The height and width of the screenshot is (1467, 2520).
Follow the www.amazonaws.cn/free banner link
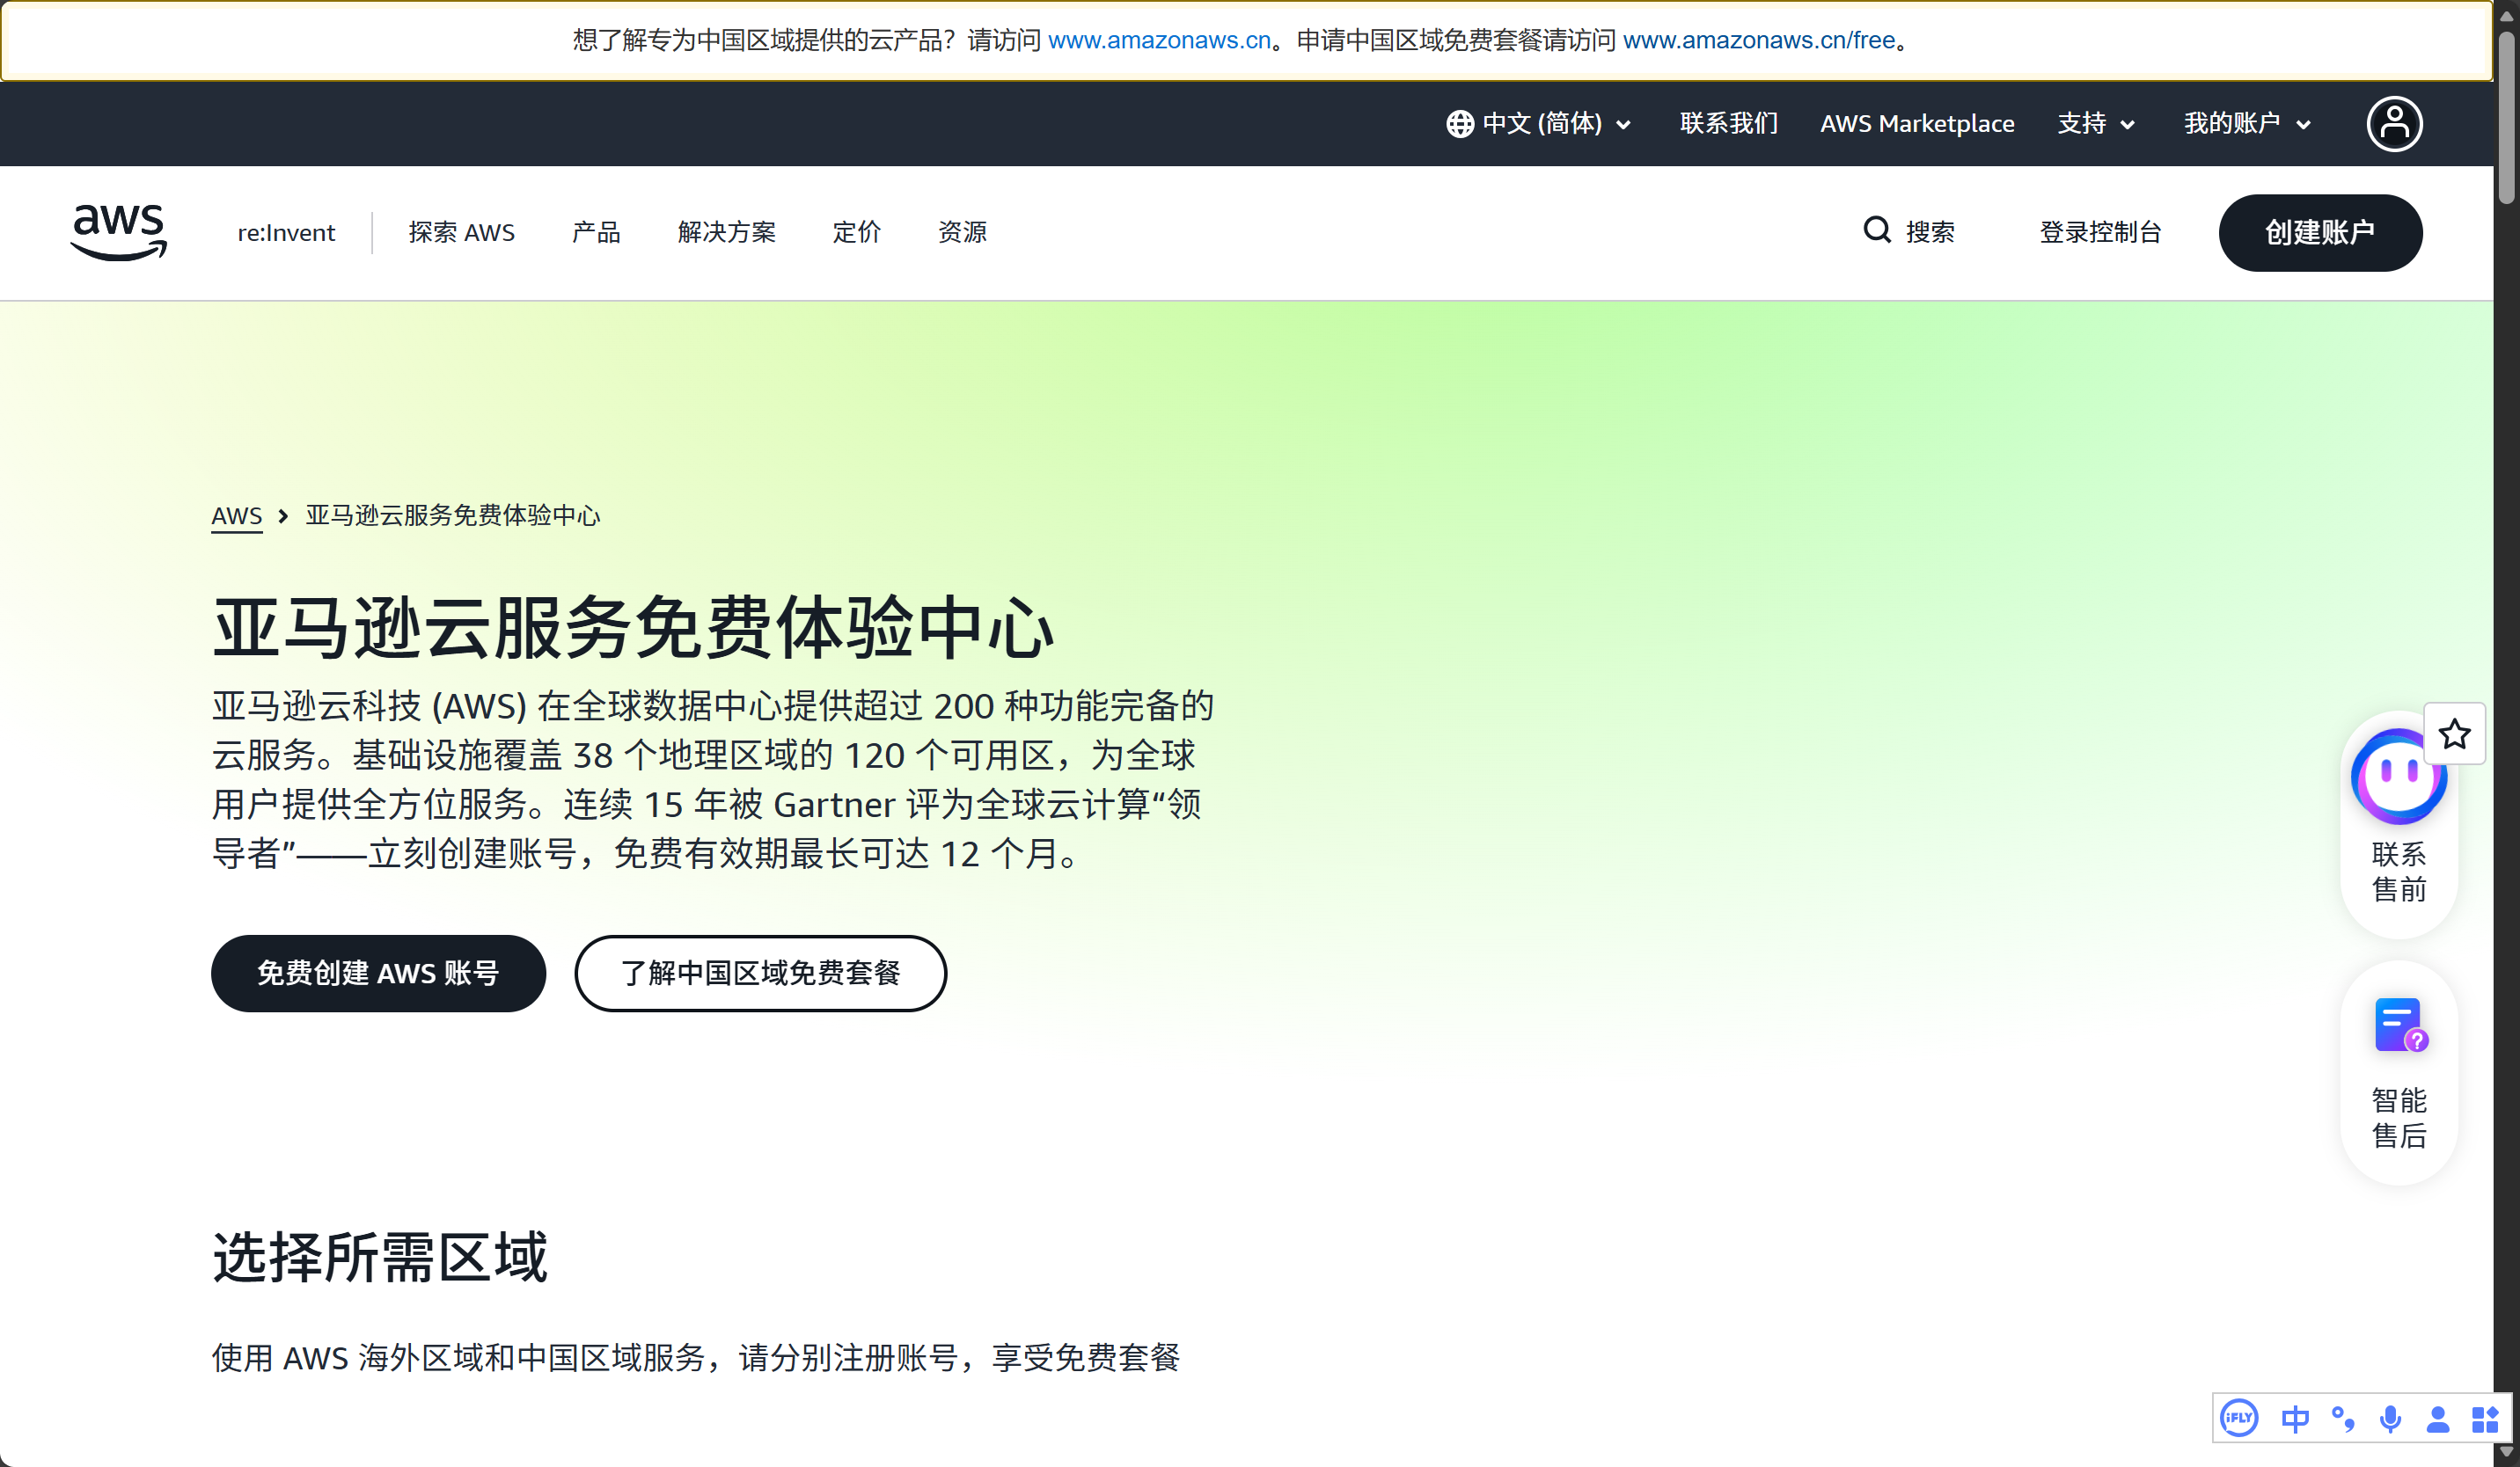(1759, 40)
